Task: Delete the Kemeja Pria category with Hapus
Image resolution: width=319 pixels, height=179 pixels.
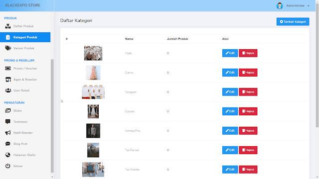Action: tap(248, 131)
